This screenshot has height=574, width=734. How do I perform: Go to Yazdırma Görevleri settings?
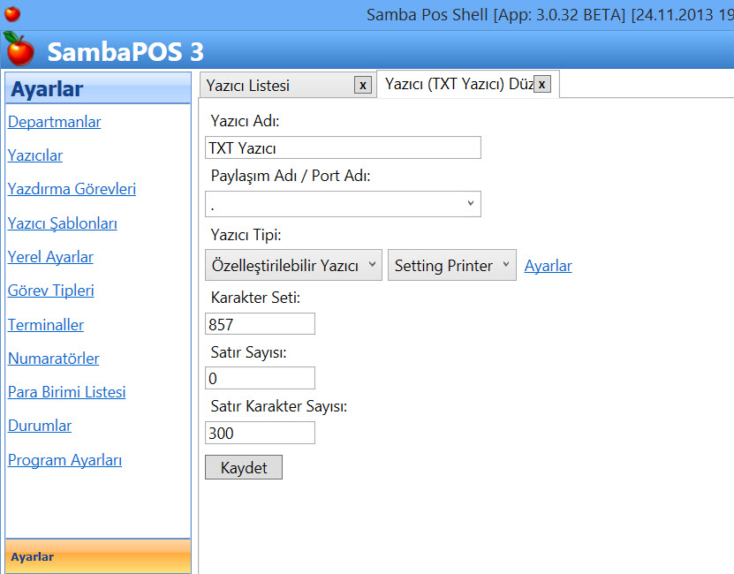(72, 189)
